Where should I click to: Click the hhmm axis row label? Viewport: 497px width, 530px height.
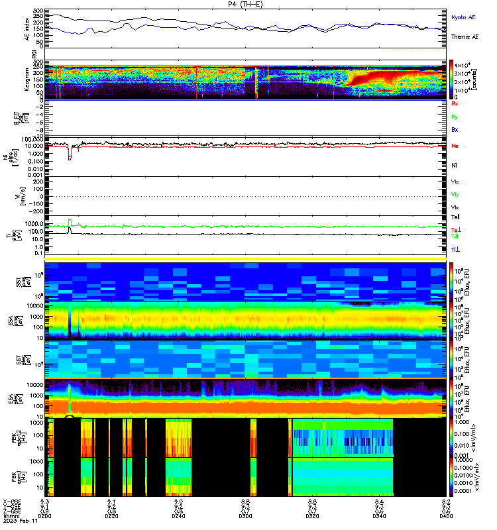tap(10, 516)
